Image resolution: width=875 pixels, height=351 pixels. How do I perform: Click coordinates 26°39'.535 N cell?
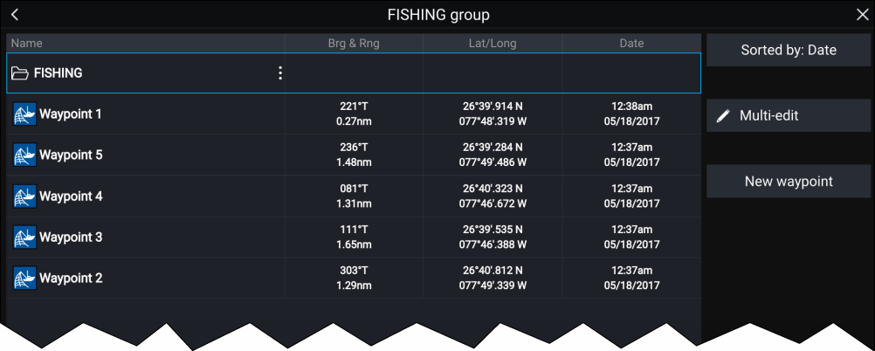point(493,237)
